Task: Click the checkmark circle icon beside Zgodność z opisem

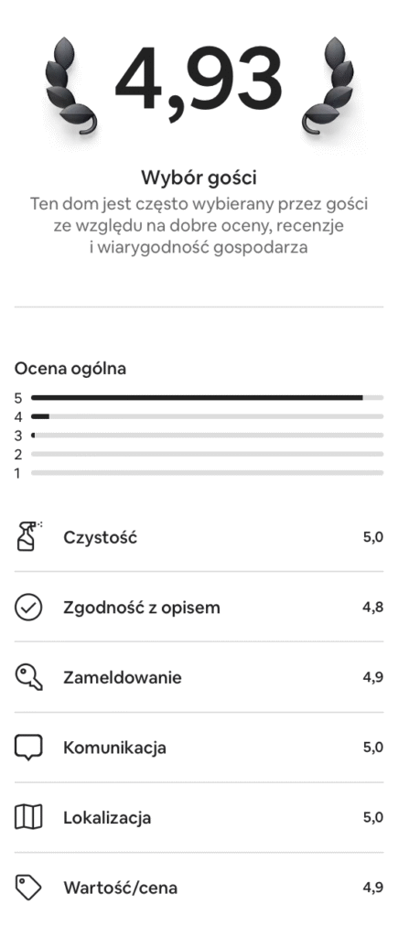Action: (x=28, y=608)
